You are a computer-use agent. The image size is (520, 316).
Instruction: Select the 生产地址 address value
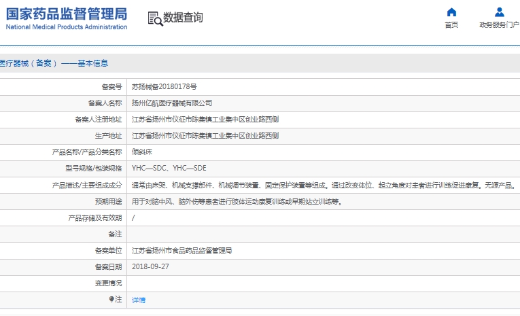point(205,136)
